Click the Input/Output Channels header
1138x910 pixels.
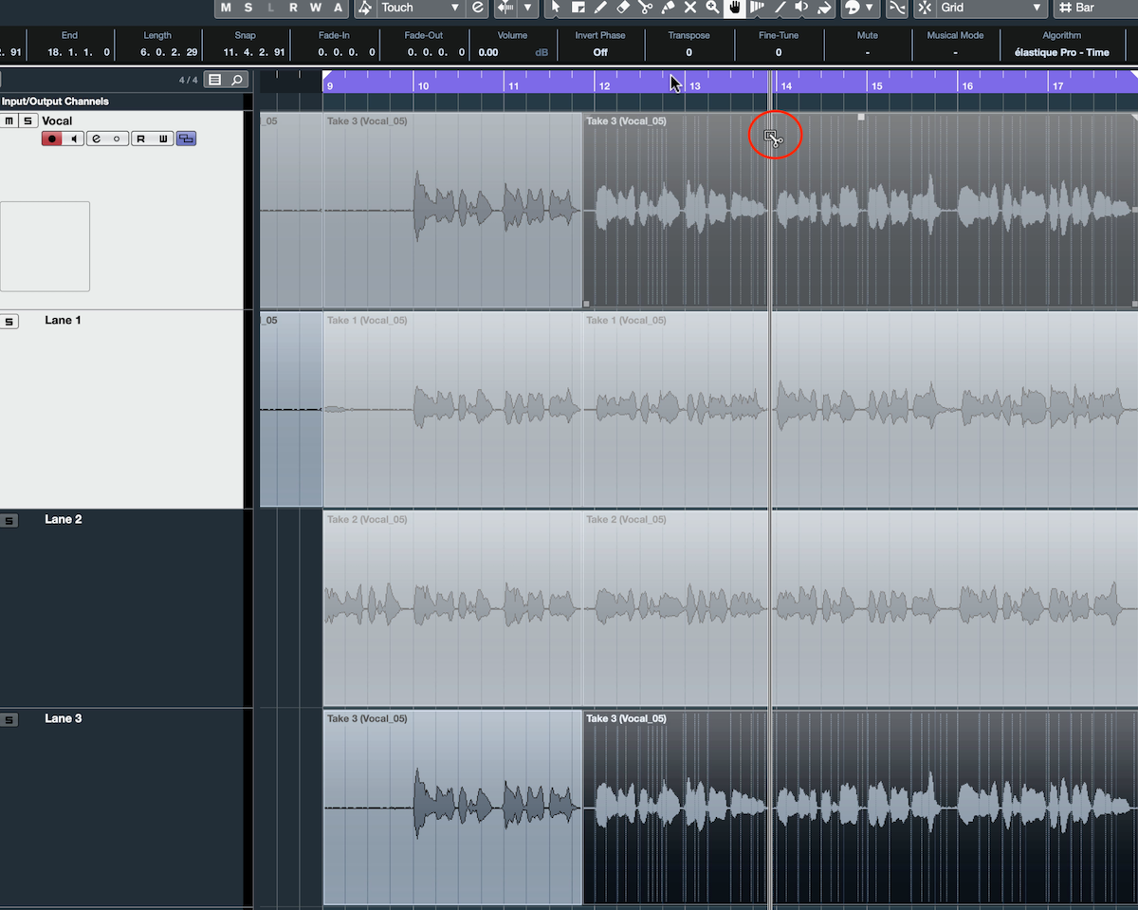tap(55, 102)
